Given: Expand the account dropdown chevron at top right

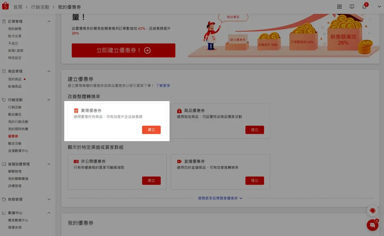Looking at the screenshot, I should tap(379, 7).
